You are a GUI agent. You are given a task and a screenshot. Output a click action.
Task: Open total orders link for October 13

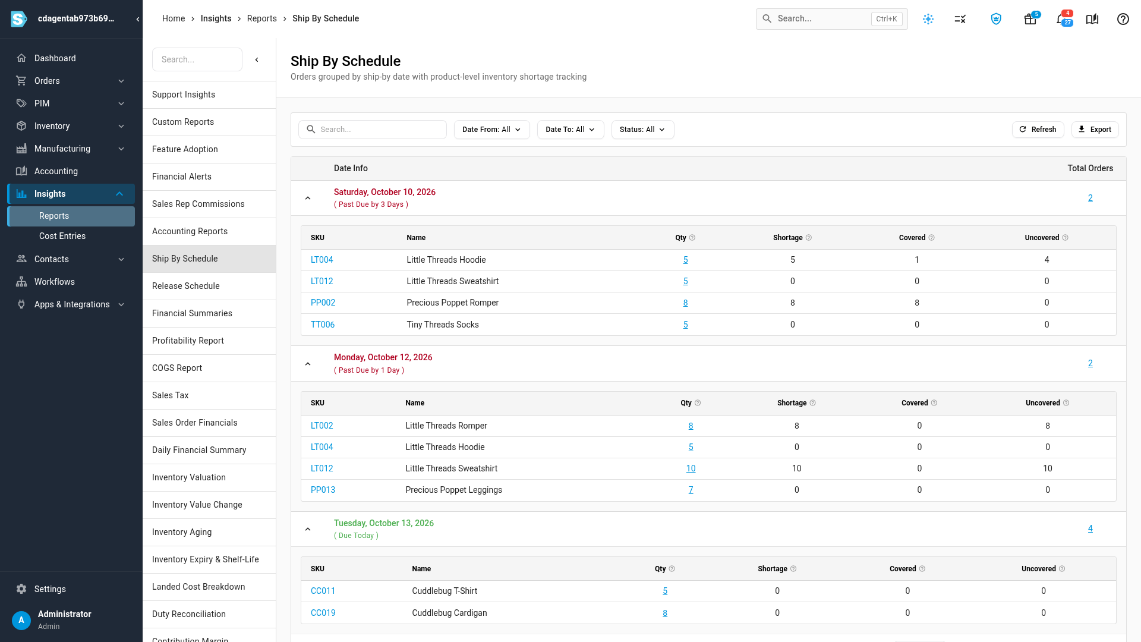1090,528
